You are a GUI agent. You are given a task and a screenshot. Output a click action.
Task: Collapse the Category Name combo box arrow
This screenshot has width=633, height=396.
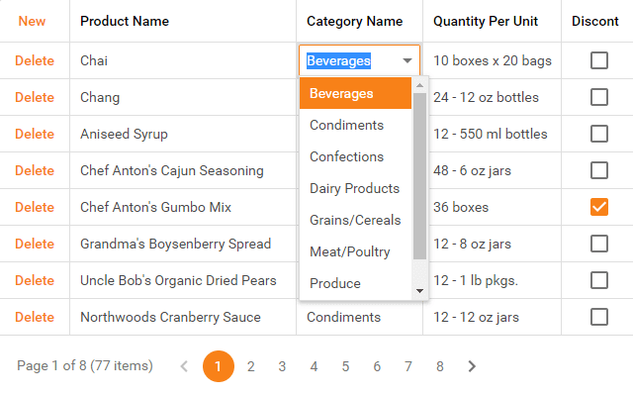tap(407, 60)
